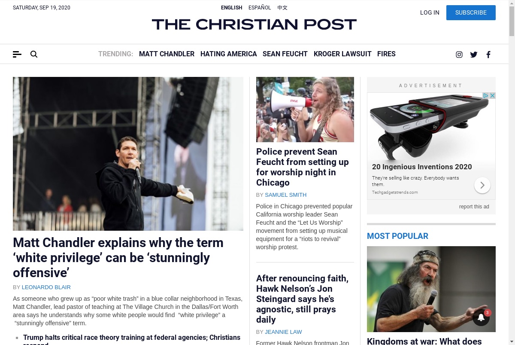The image size is (515, 345).
Task: Open the Matt Chandler trending topic
Action: (167, 54)
